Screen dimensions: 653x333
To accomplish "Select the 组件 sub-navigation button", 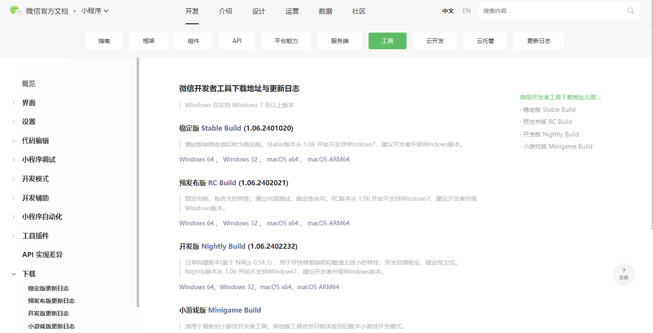I will [193, 41].
